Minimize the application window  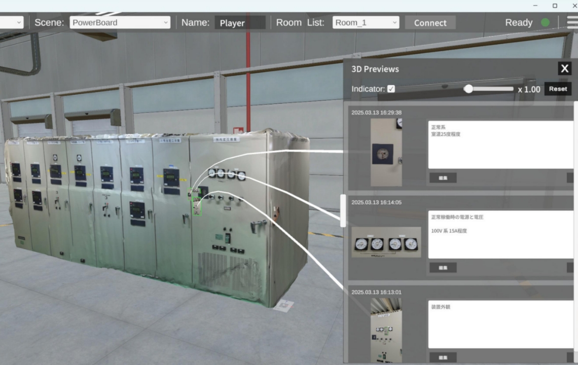pos(535,6)
